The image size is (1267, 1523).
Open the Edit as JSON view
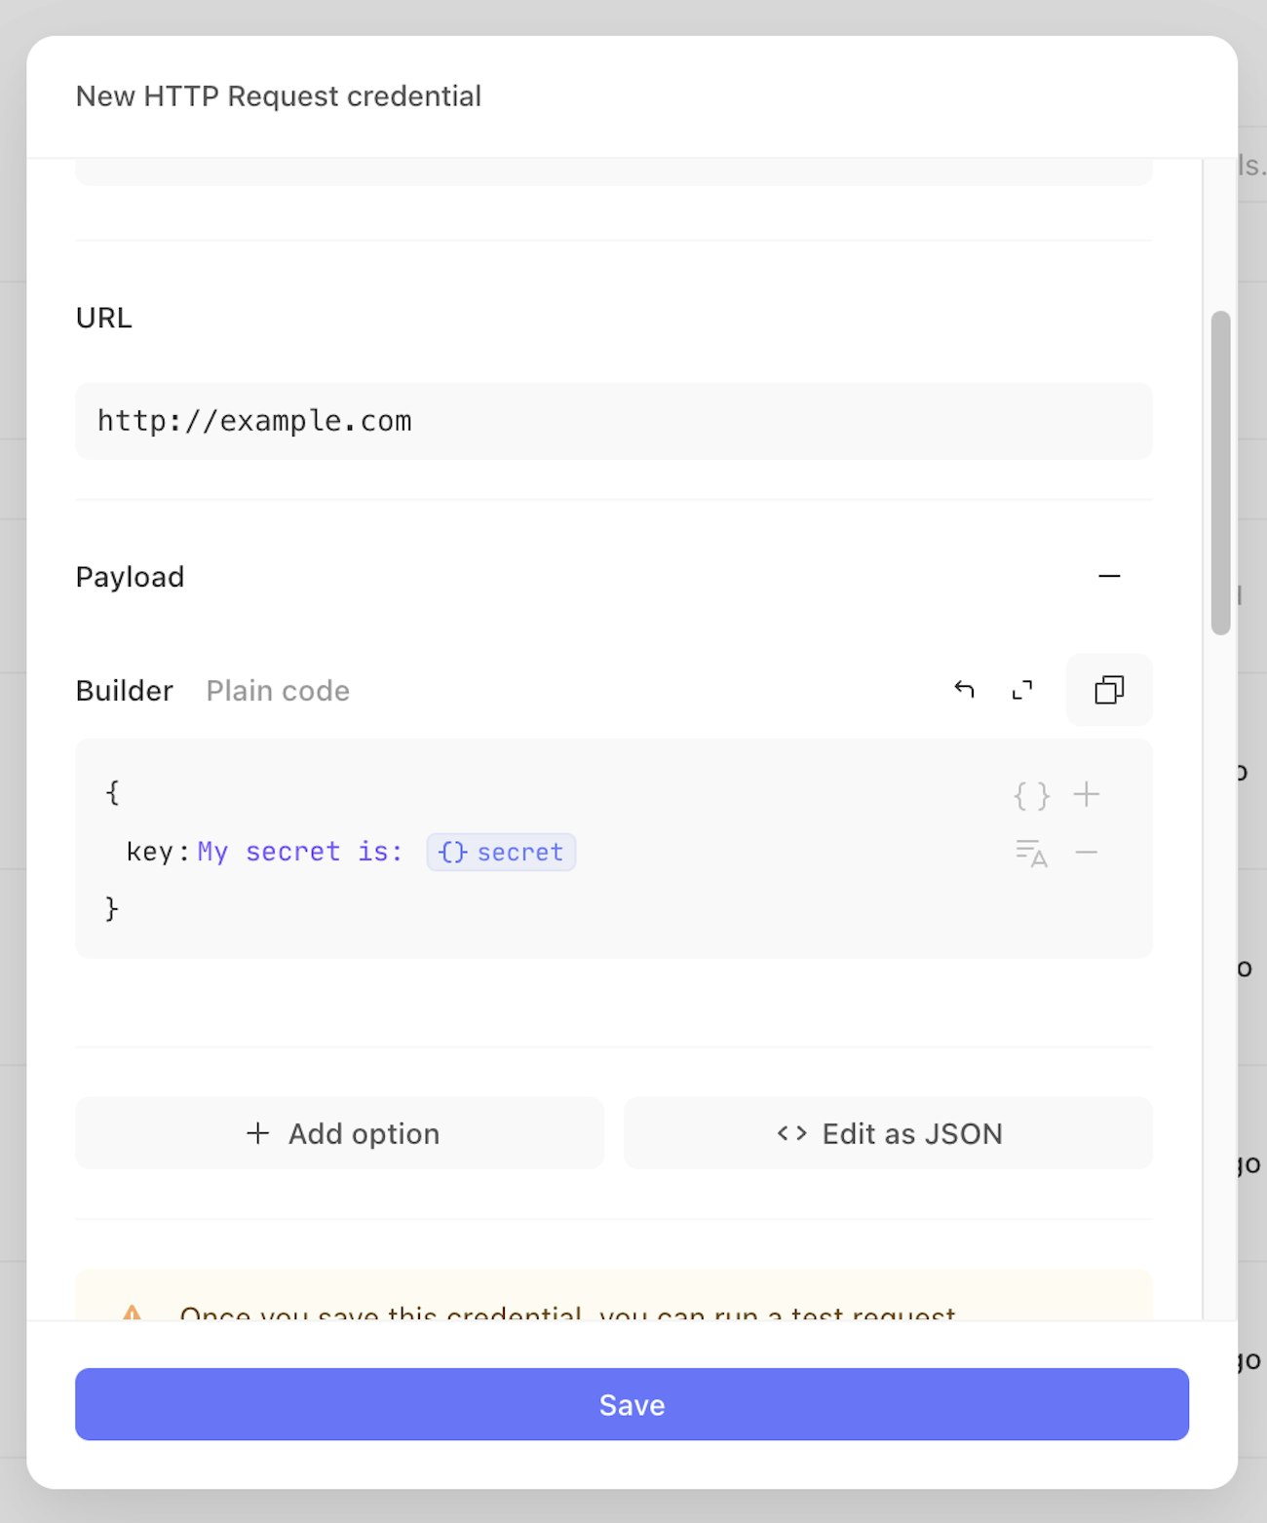pos(888,1133)
